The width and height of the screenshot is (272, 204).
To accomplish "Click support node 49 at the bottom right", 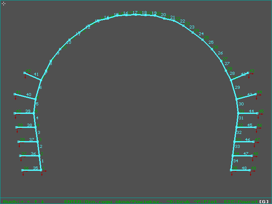I will click(250, 170).
